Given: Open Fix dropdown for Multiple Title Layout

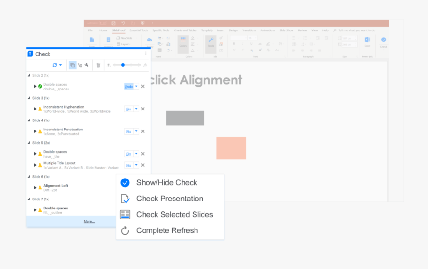Looking at the screenshot, I should pyautogui.click(x=136, y=165).
